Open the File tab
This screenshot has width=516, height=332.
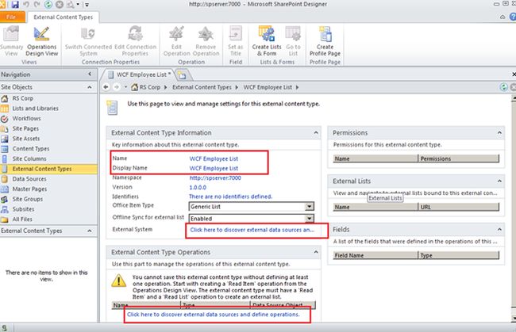[x=12, y=17]
